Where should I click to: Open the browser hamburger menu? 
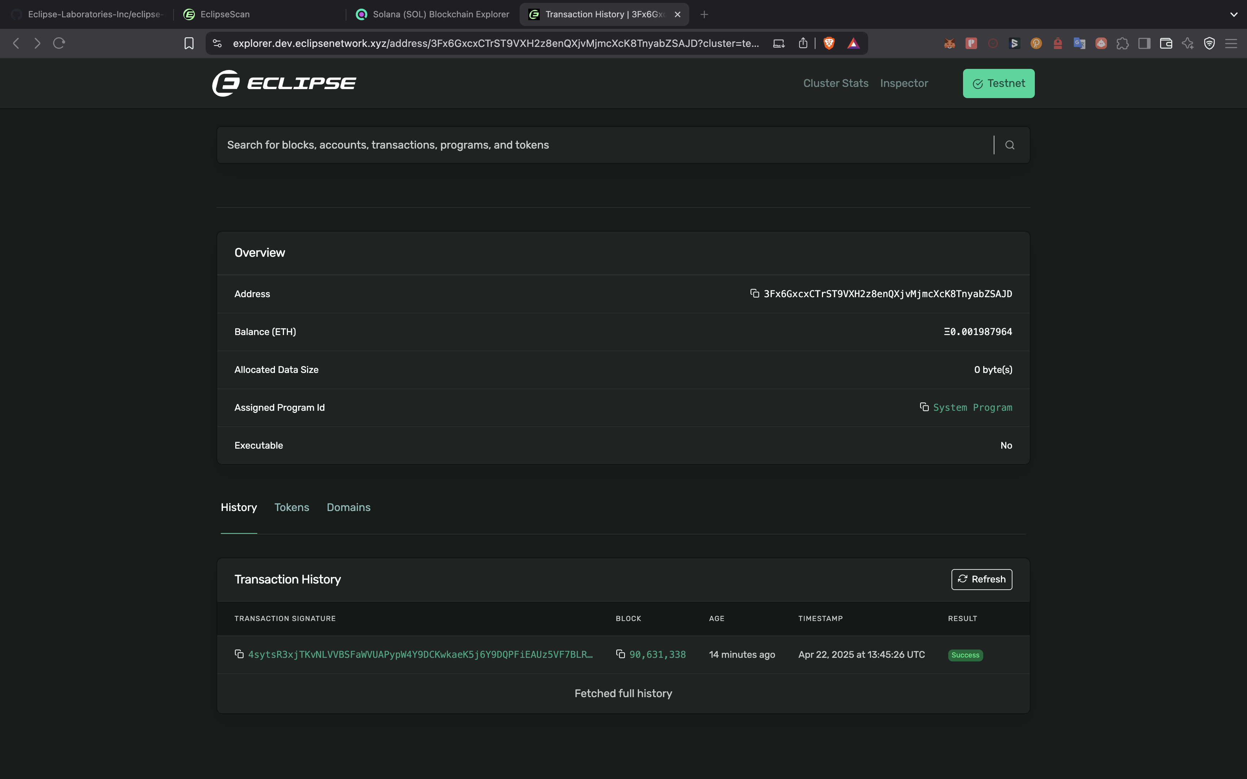pos(1231,43)
